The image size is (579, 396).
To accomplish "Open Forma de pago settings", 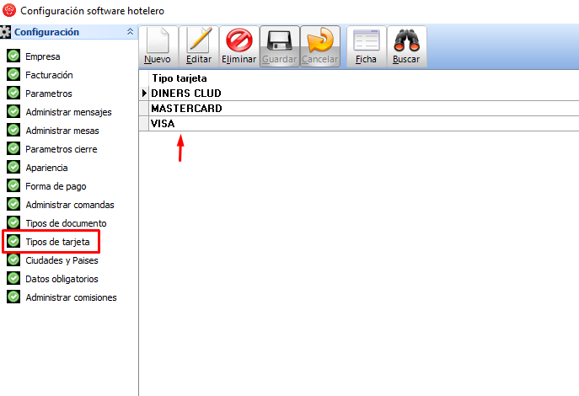I will [56, 186].
